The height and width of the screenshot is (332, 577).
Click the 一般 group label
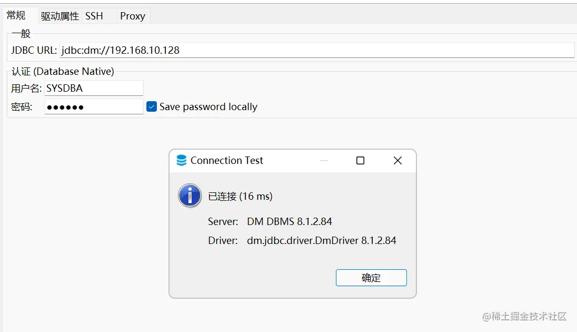click(x=21, y=34)
